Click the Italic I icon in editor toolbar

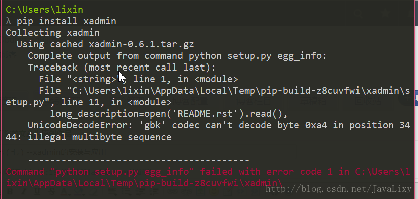24,191
